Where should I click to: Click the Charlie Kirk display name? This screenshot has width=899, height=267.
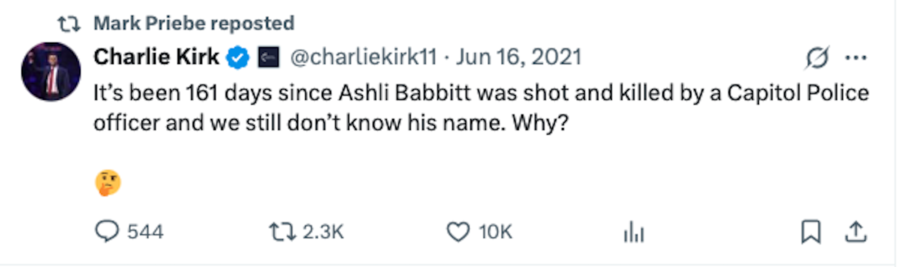(x=156, y=57)
